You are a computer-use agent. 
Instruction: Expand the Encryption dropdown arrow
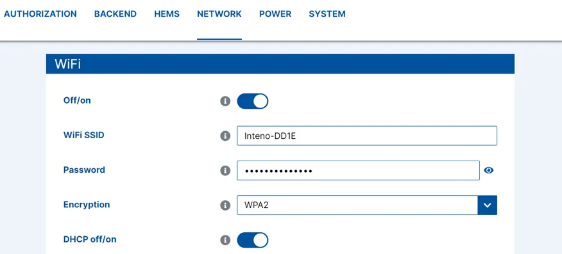point(488,205)
